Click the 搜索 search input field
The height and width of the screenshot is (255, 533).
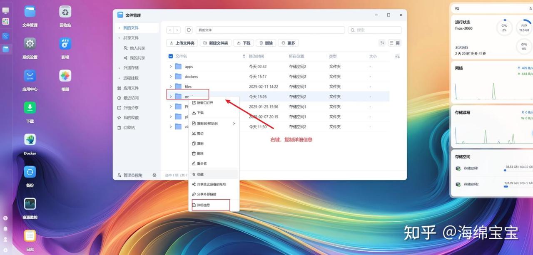pos(375,30)
